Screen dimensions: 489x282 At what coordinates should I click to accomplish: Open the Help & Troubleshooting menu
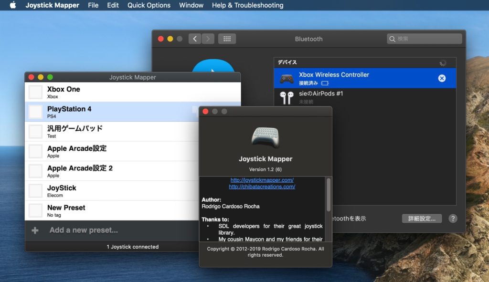click(x=247, y=5)
